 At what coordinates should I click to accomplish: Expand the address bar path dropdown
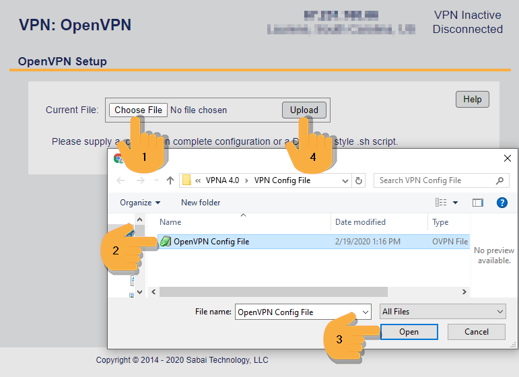(x=345, y=180)
